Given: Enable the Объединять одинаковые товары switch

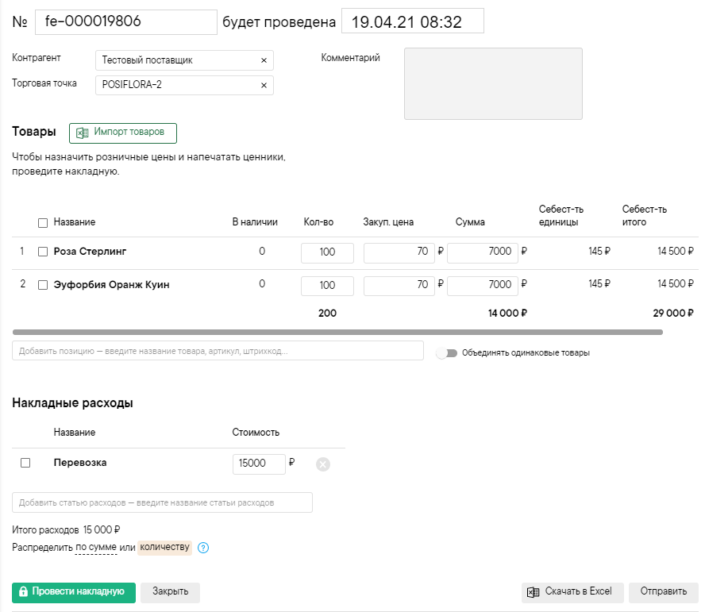Looking at the screenshot, I should 447,353.
